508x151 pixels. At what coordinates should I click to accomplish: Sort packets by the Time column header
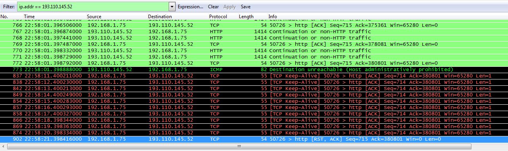[x=29, y=17]
